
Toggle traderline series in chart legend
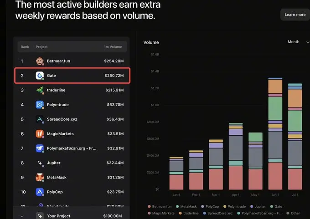click(x=189, y=213)
